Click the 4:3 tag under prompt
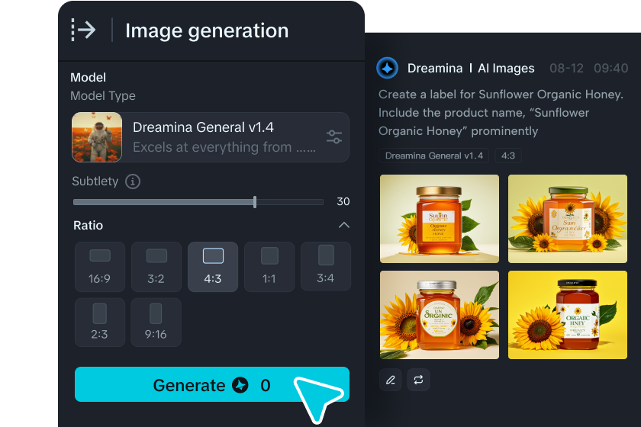The width and height of the screenshot is (641, 427). 508,156
